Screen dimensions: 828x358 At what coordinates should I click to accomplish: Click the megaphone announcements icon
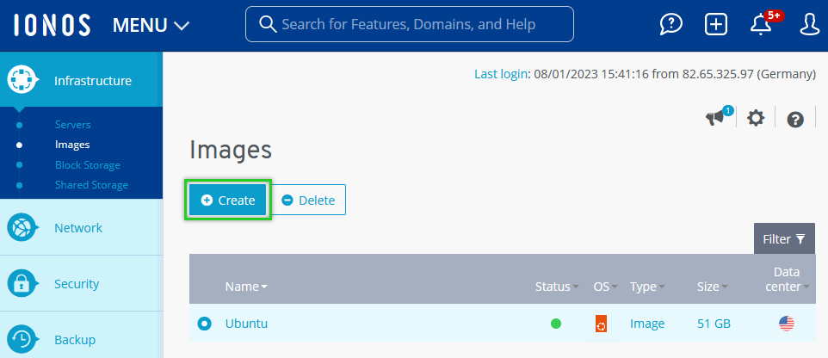(x=716, y=119)
